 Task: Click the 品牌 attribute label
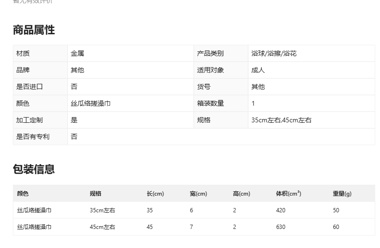[x=23, y=70]
